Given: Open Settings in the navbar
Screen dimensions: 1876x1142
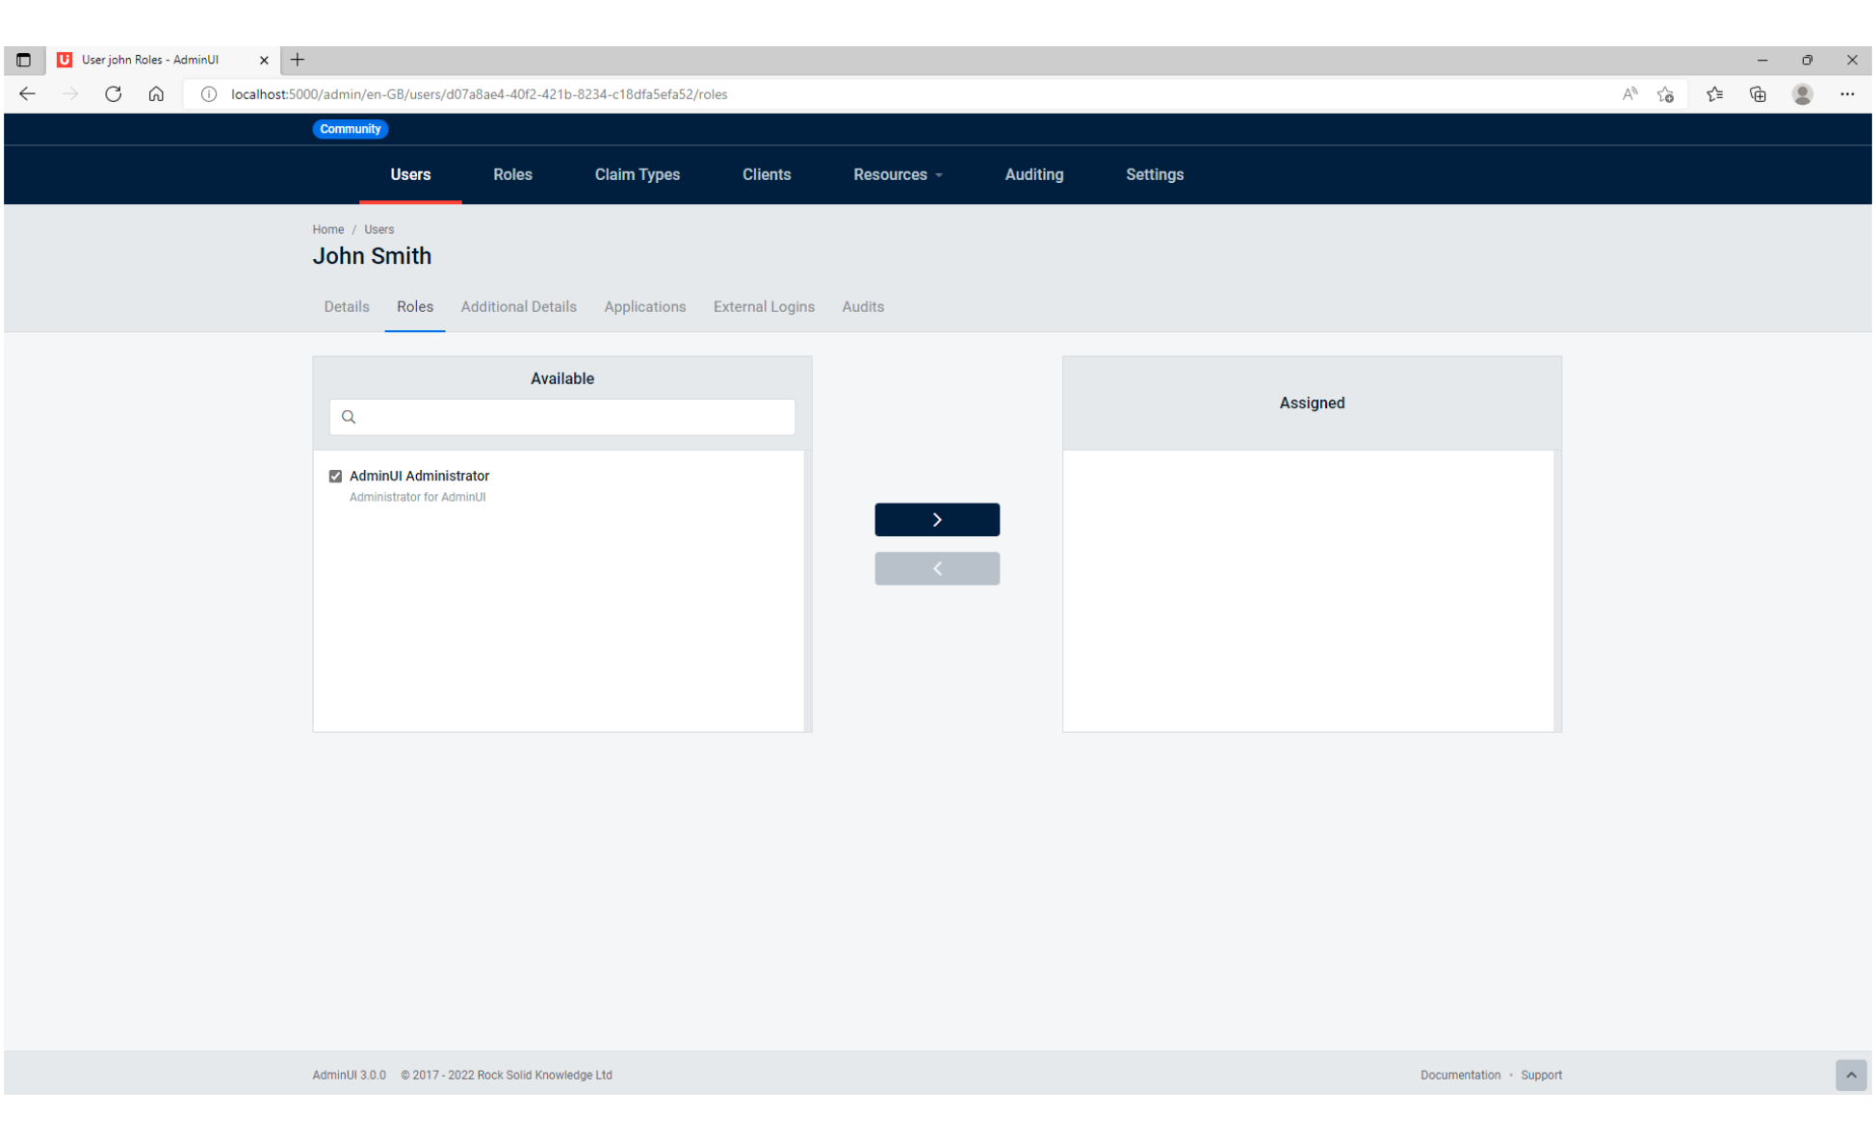Looking at the screenshot, I should [x=1154, y=174].
